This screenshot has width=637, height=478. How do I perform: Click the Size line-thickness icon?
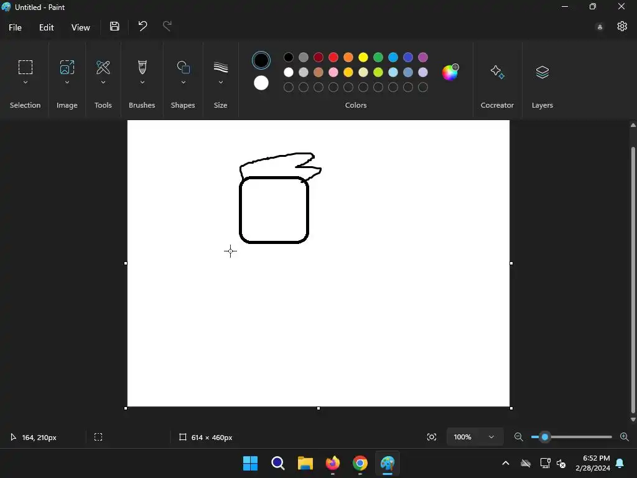point(221,67)
